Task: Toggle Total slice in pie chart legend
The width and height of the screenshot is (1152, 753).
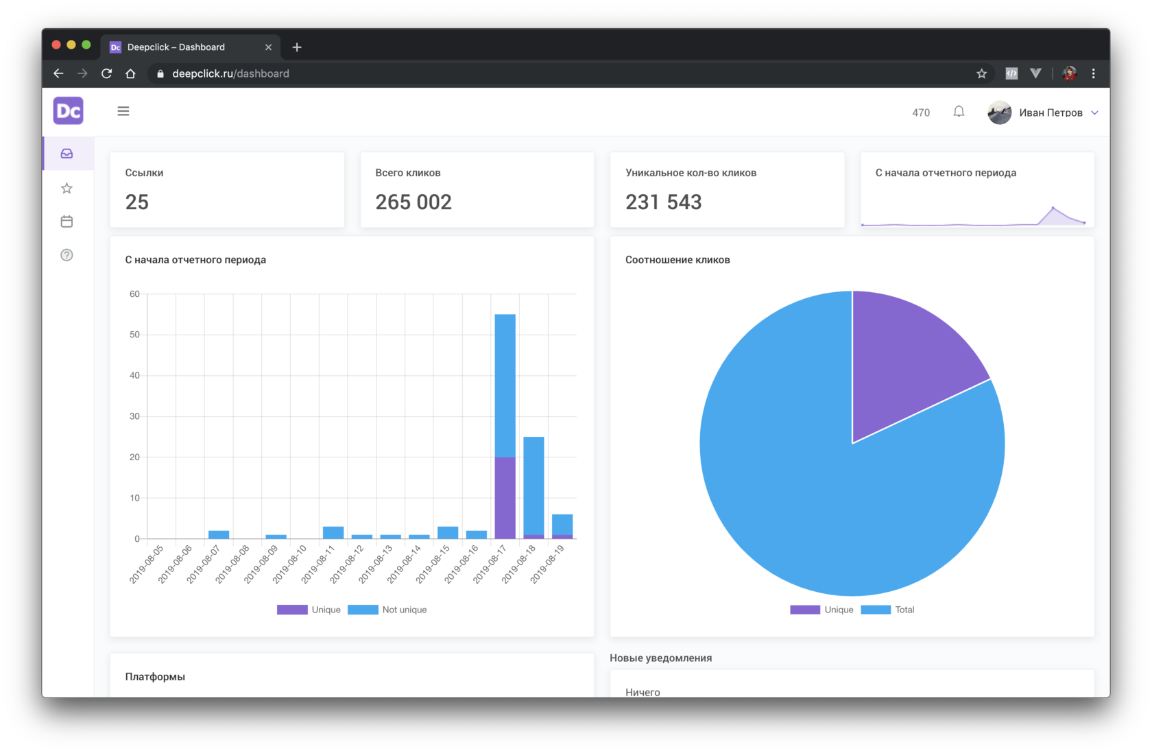Action: (x=887, y=610)
